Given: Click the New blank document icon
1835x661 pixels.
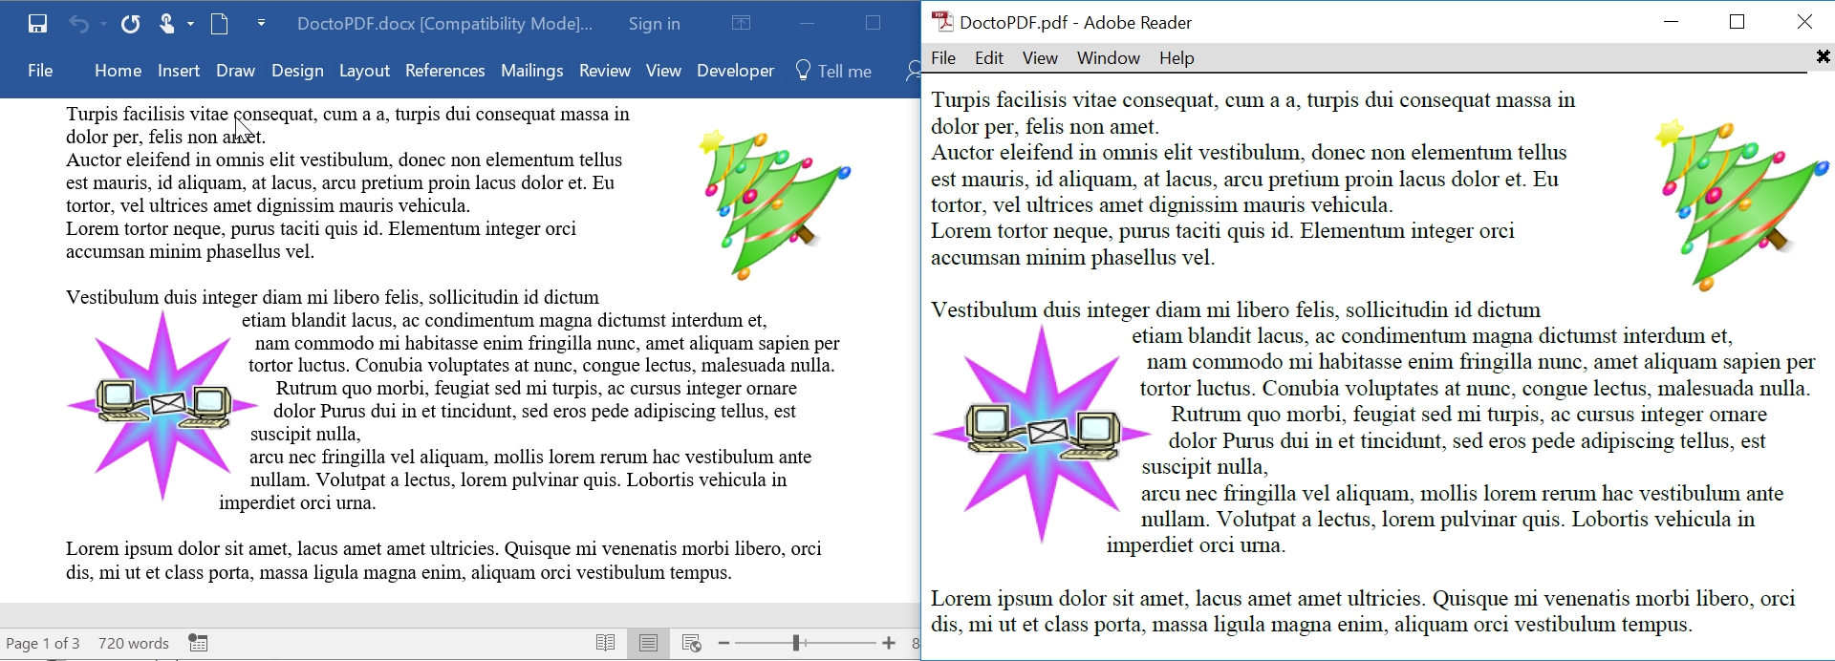Looking at the screenshot, I should 220,24.
